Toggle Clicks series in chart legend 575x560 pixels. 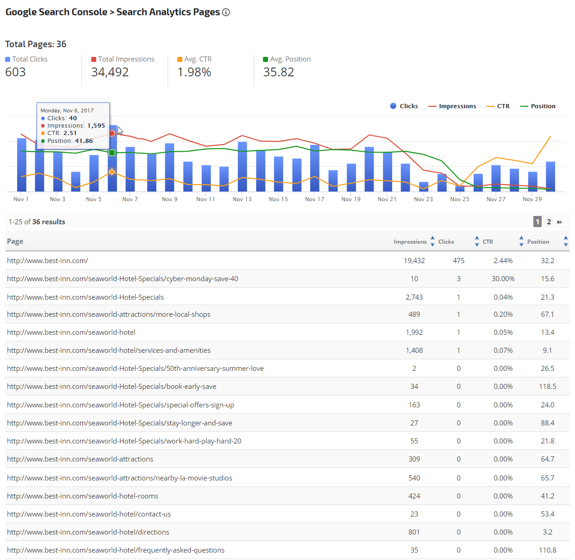(404, 106)
